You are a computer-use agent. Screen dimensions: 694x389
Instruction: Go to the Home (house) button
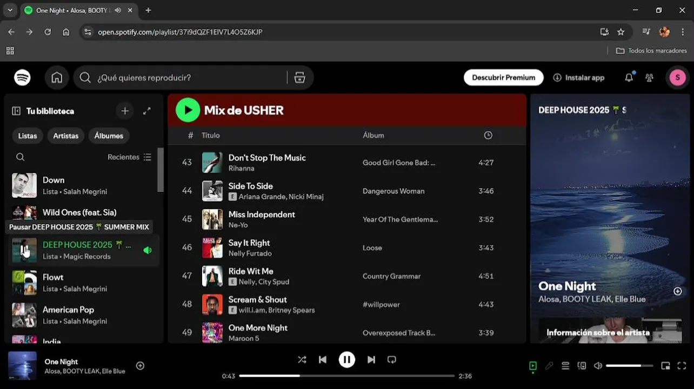tap(57, 78)
